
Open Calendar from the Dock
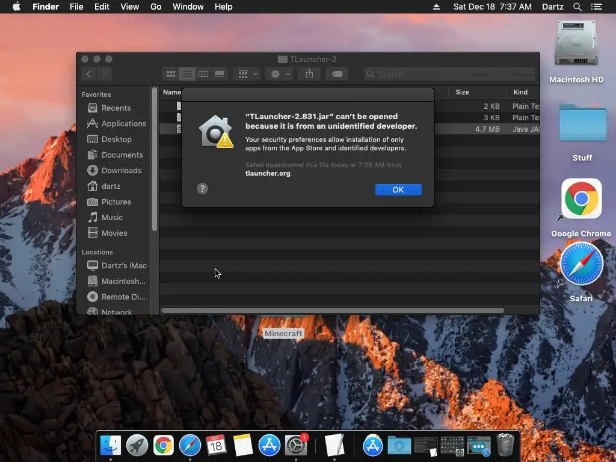pos(216,445)
